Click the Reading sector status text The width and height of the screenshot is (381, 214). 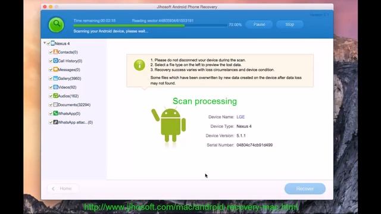(163, 21)
